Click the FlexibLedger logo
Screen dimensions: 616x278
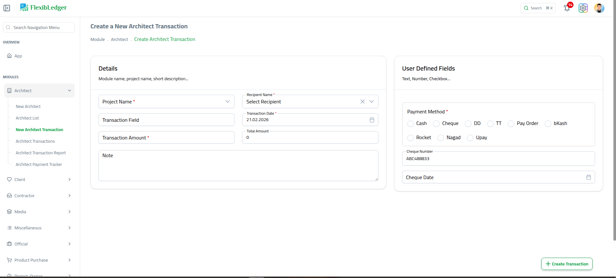[43, 7]
